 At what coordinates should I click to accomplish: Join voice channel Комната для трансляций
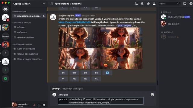[x=29, y=59]
